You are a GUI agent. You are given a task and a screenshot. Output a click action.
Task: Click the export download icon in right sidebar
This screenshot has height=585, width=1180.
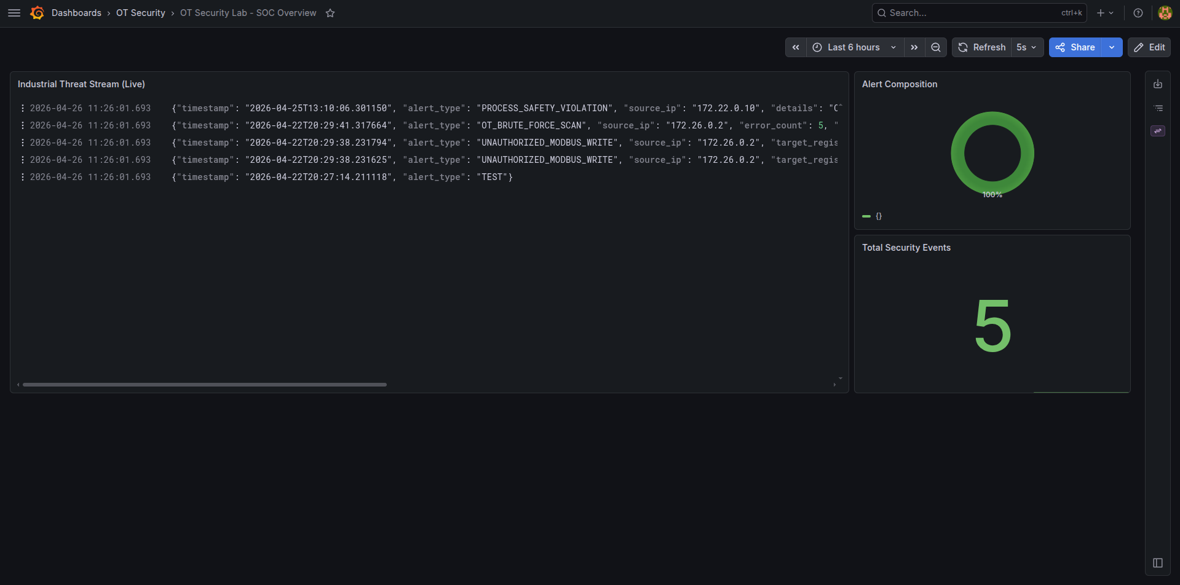1158,84
